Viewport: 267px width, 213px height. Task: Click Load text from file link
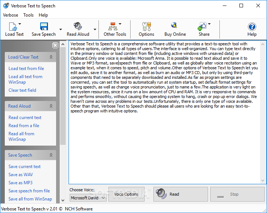(26, 69)
